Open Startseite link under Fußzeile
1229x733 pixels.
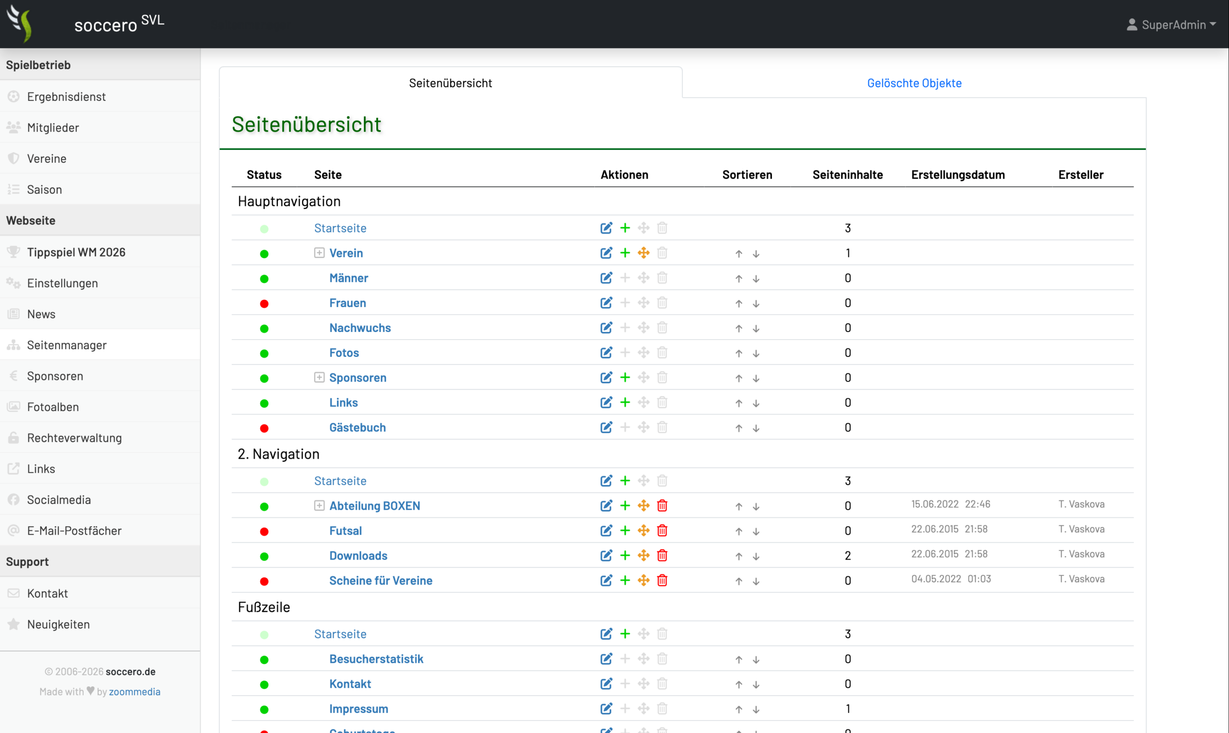tap(340, 634)
